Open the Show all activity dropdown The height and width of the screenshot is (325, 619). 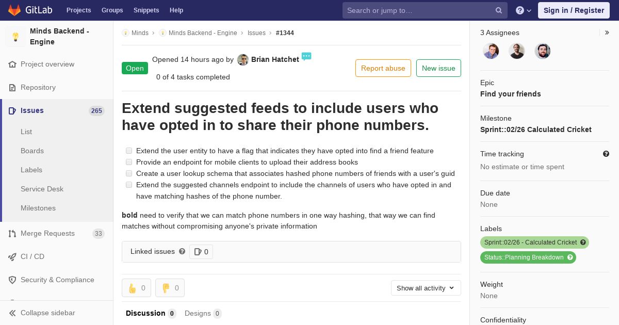pos(426,288)
